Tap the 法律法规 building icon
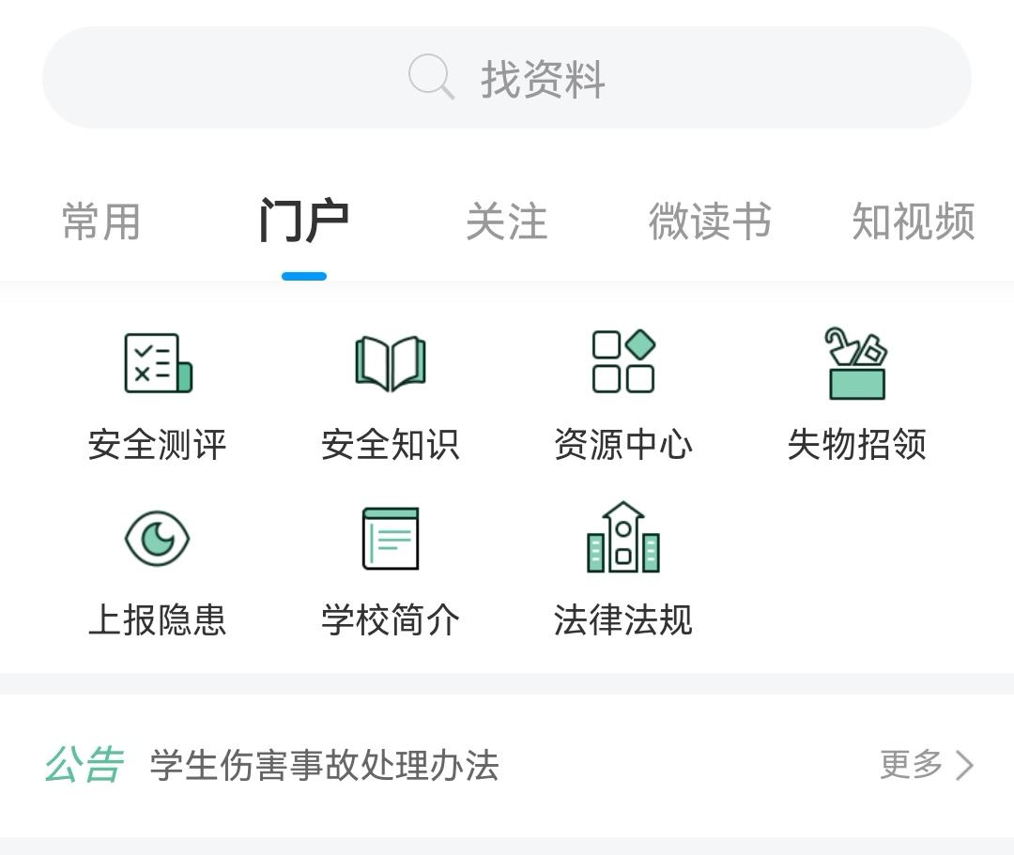Screen dimensions: 1014x855 [x=622, y=538]
